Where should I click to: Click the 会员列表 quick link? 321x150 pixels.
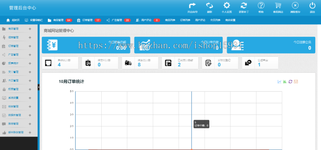pyautogui.click(x=215, y=20)
